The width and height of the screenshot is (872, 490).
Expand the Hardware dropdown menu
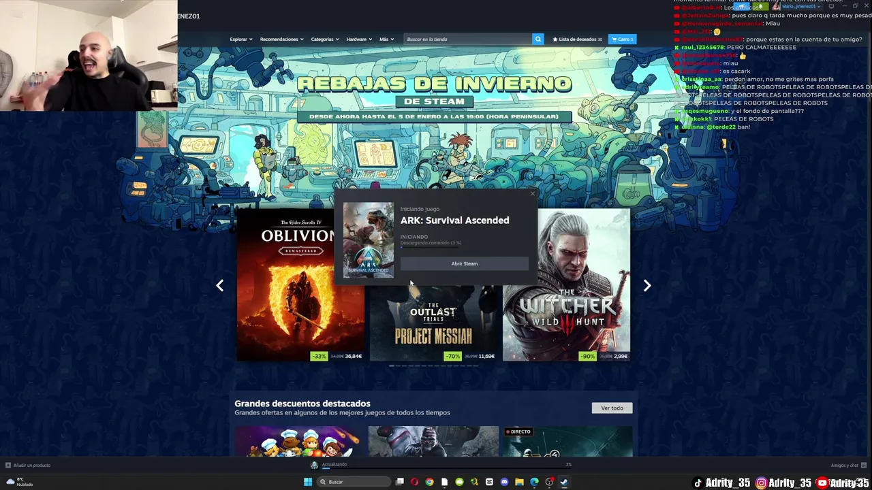click(x=359, y=39)
